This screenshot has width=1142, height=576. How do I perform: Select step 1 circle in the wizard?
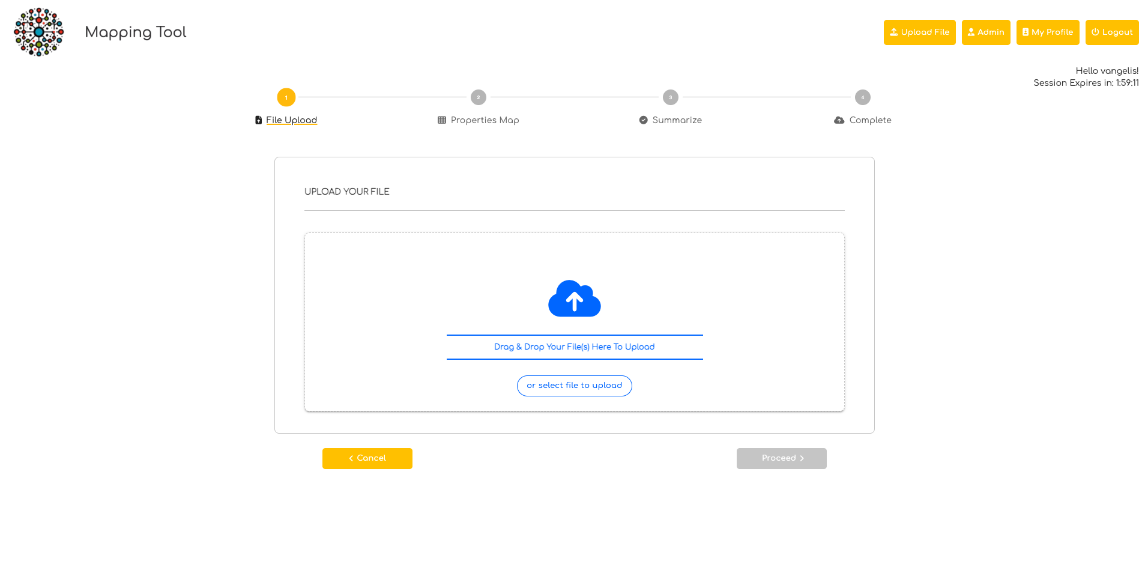pyautogui.click(x=286, y=97)
